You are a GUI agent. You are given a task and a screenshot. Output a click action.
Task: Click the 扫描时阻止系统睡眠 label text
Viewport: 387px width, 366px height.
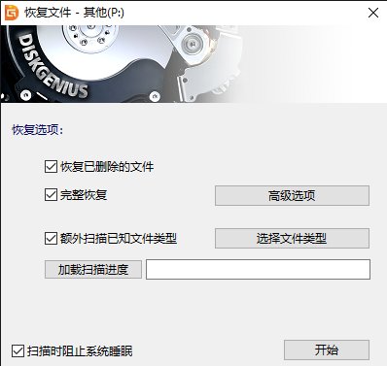(x=80, y=351)
